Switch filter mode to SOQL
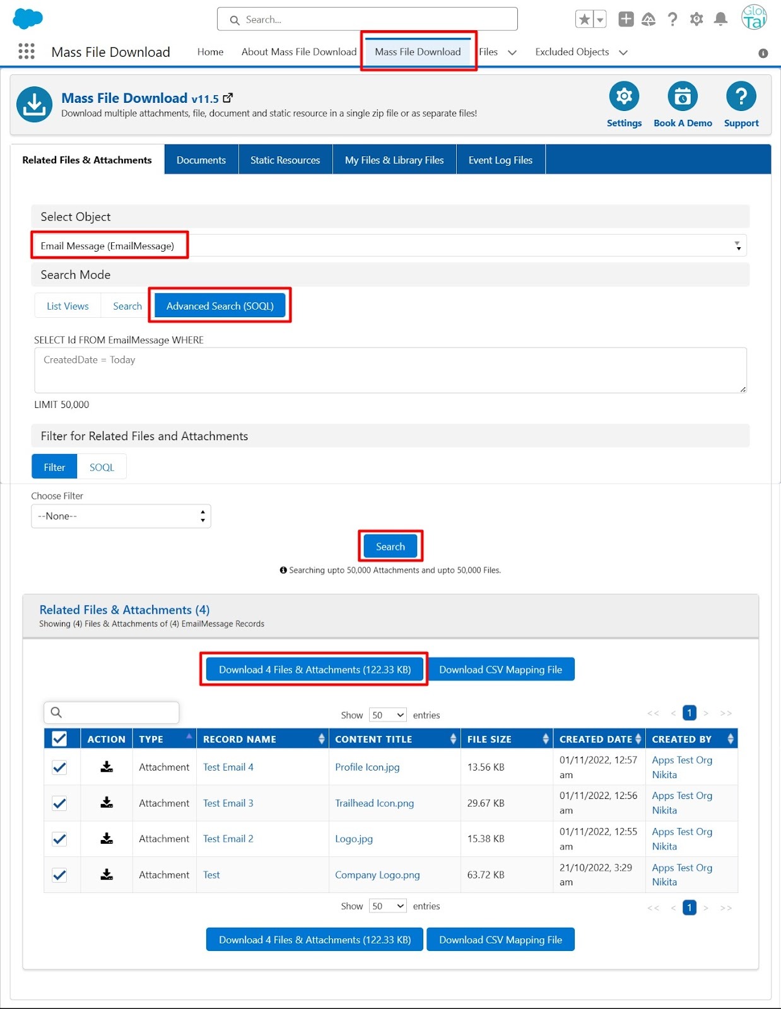Image resolution: width=781 pixels, height=1009 pixels. point(102,467)
